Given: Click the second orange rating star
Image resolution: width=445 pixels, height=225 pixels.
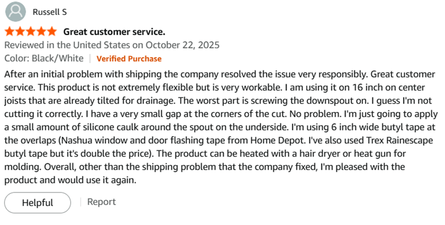Looking at the screenshot, I should (20, 31).
